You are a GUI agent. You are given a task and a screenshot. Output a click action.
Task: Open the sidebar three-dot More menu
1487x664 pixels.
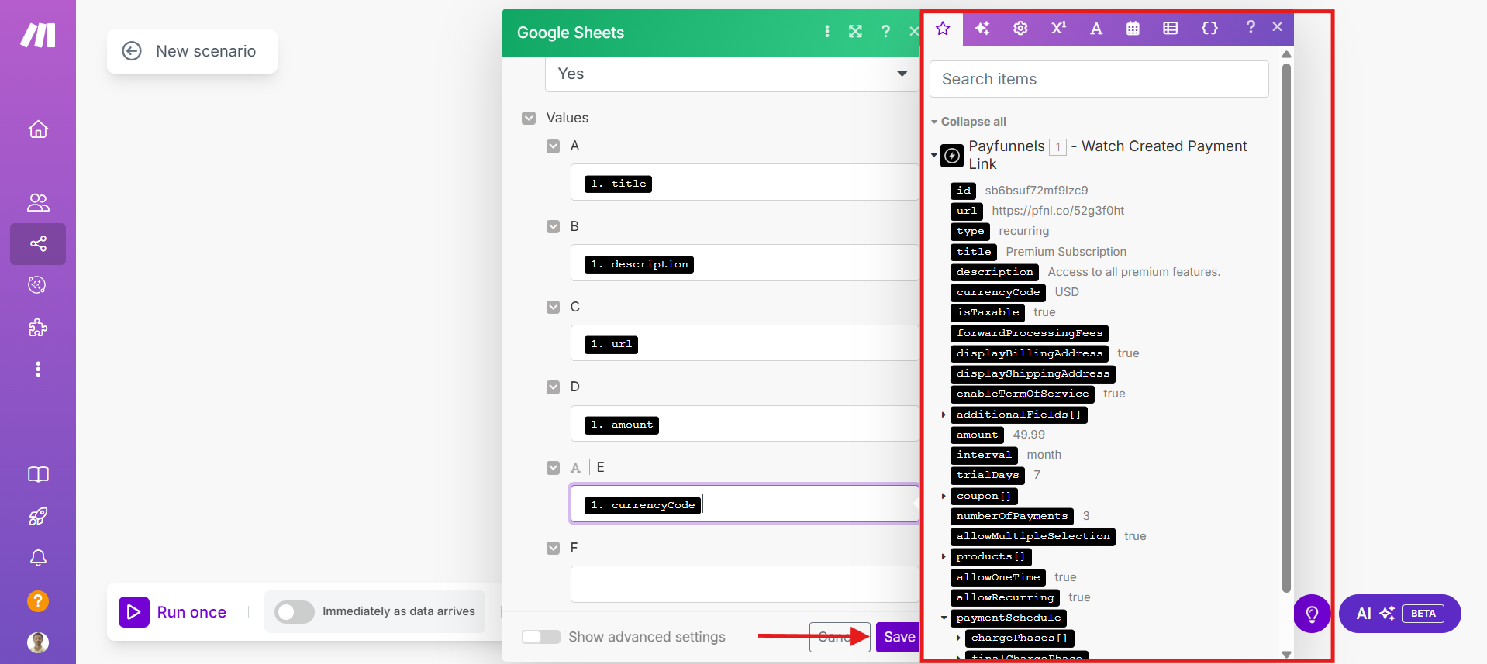coord(38,369)
